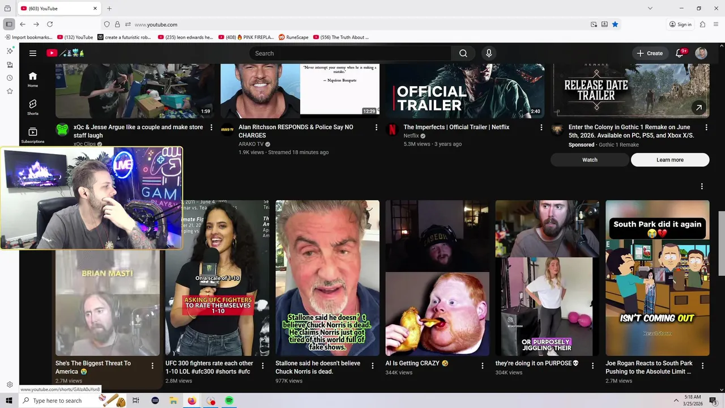
Task: Click the ARAKO TV channel avatar
Action: pos(227,130)
